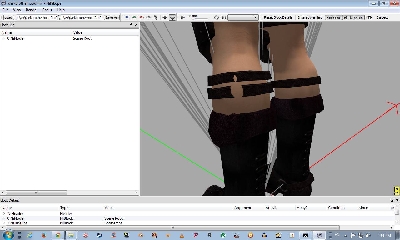
Task: Show hidden tray icons arrow
Action: tap(346, 236)
